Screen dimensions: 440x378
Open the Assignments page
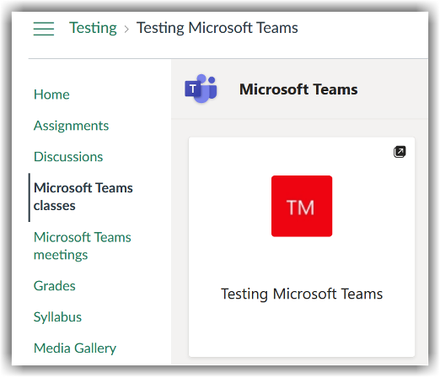pyautogui.click(x=71, y=126)
